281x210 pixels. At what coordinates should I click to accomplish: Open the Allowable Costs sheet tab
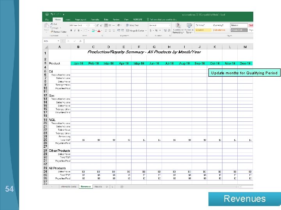(x=69, y=187)
